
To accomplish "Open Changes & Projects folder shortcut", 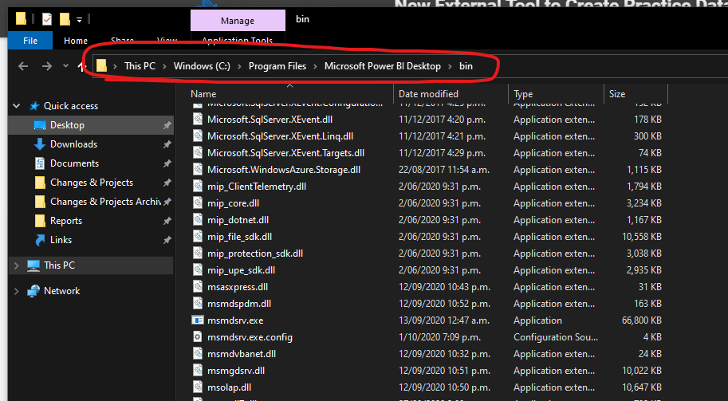I will pos(92,183).
